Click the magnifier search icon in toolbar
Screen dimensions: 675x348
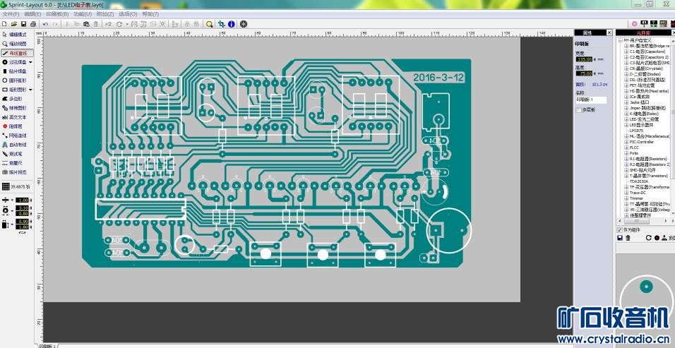tap(210, 24)
